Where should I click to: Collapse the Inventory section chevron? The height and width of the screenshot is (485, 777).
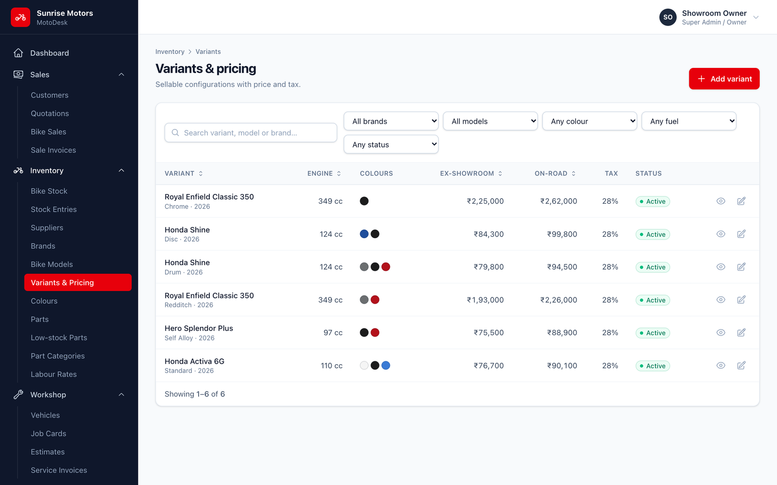pyautogui.click(x=121, y=171)
